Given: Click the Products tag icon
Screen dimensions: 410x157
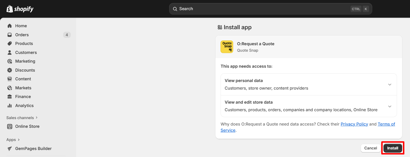Looking at the screenshot, I should 10,44.
